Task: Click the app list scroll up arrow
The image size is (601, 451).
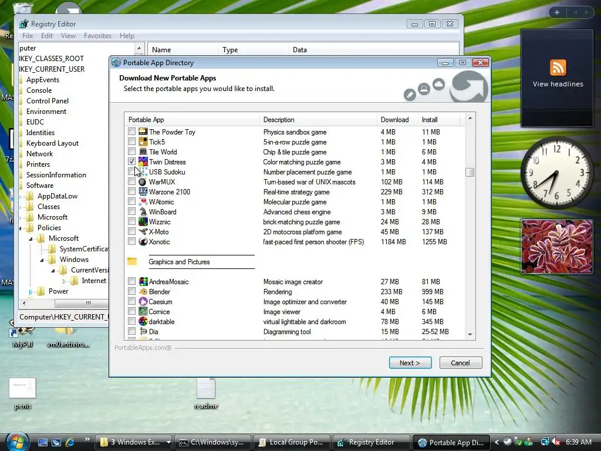Action: coord(470,118)
